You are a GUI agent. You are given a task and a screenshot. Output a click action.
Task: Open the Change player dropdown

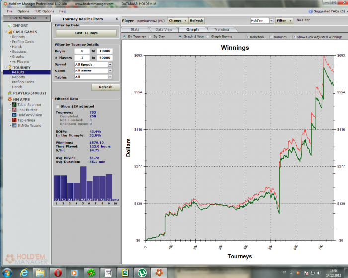pos(177,21)
